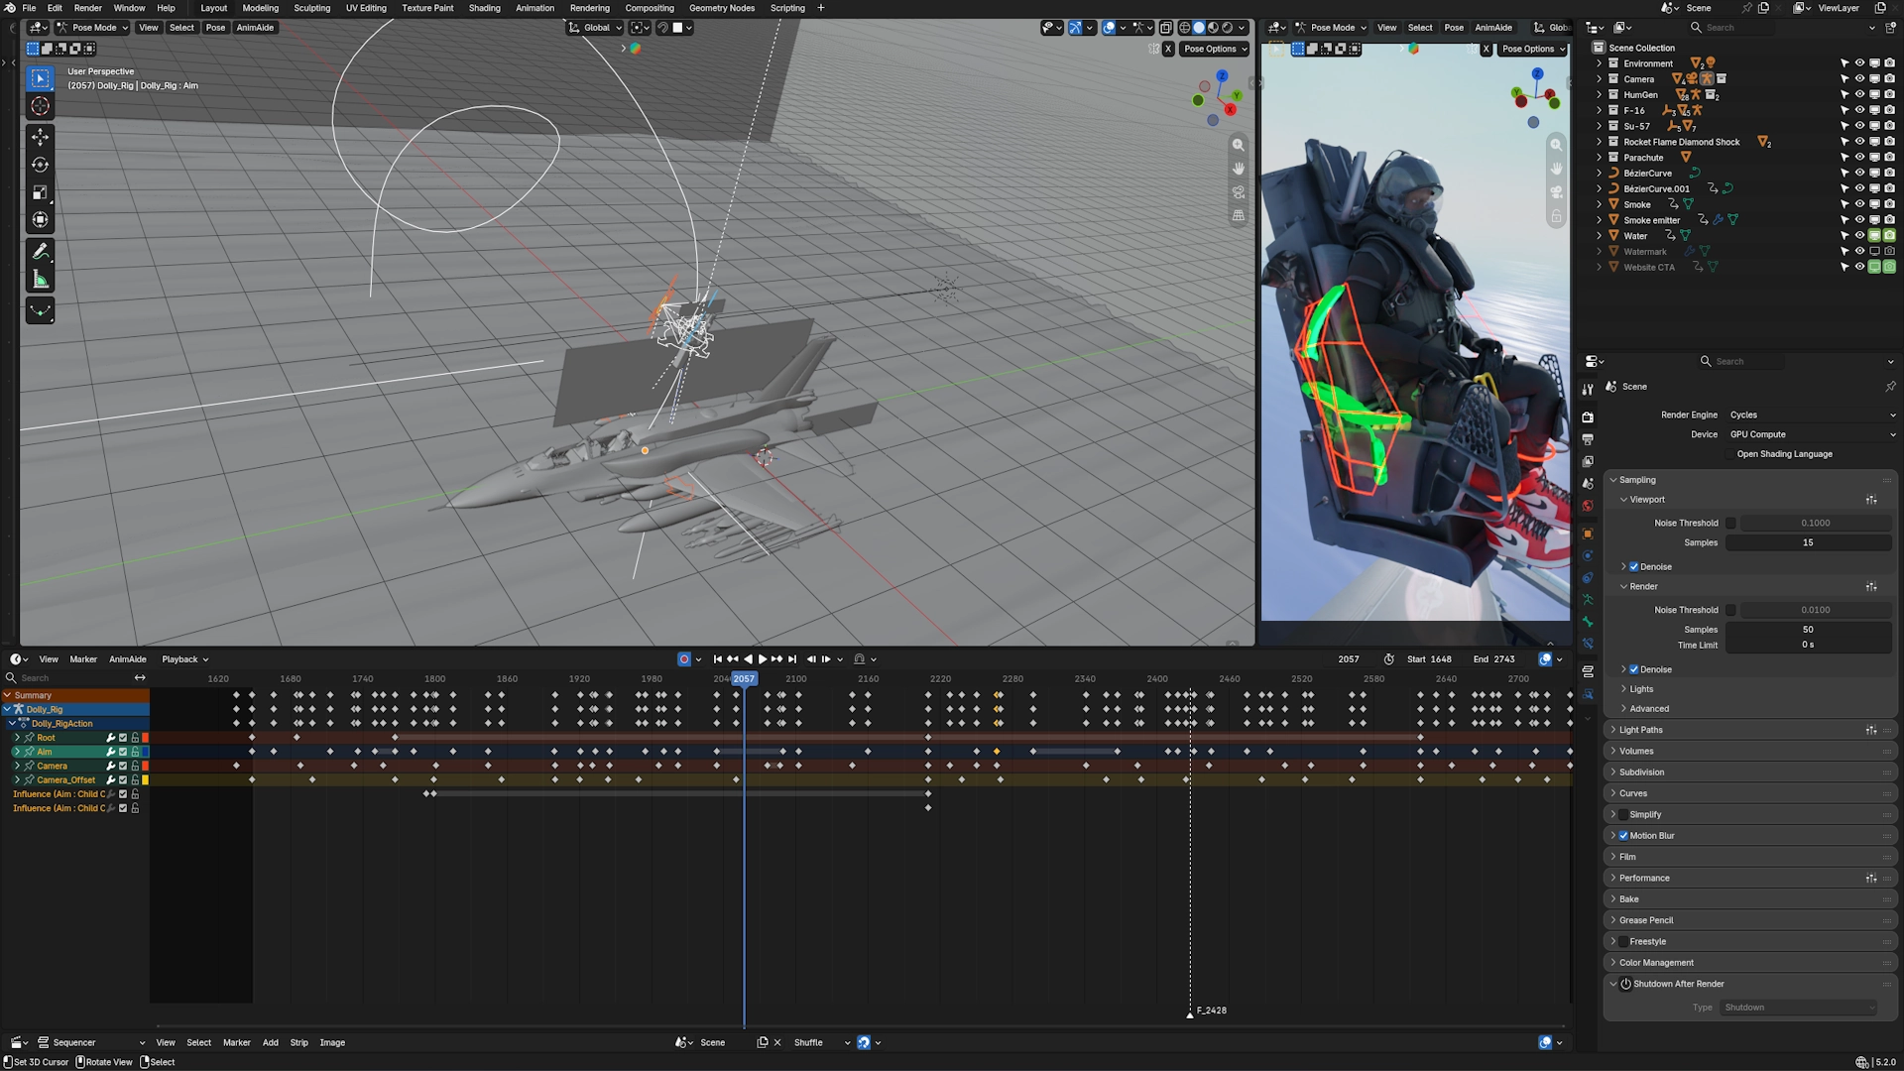Expand the F-16 collection
1904x1071 pixels.
(1599, 110)
